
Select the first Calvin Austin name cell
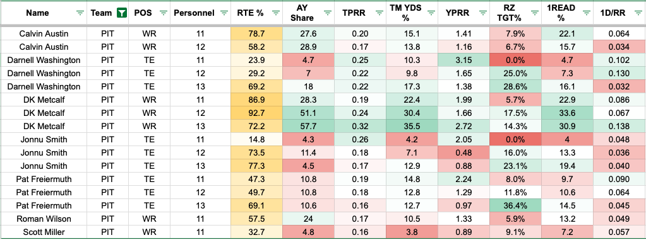44,33
